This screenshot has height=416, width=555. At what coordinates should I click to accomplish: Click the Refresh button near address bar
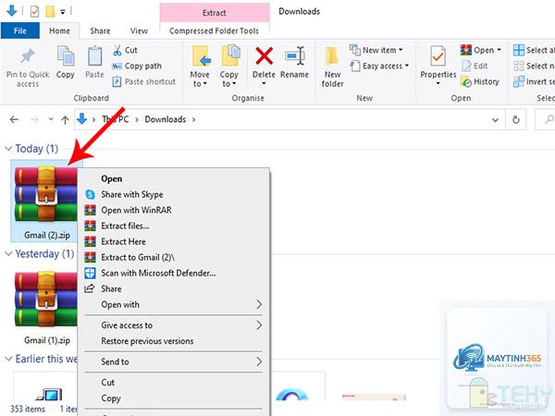(516, 119)
